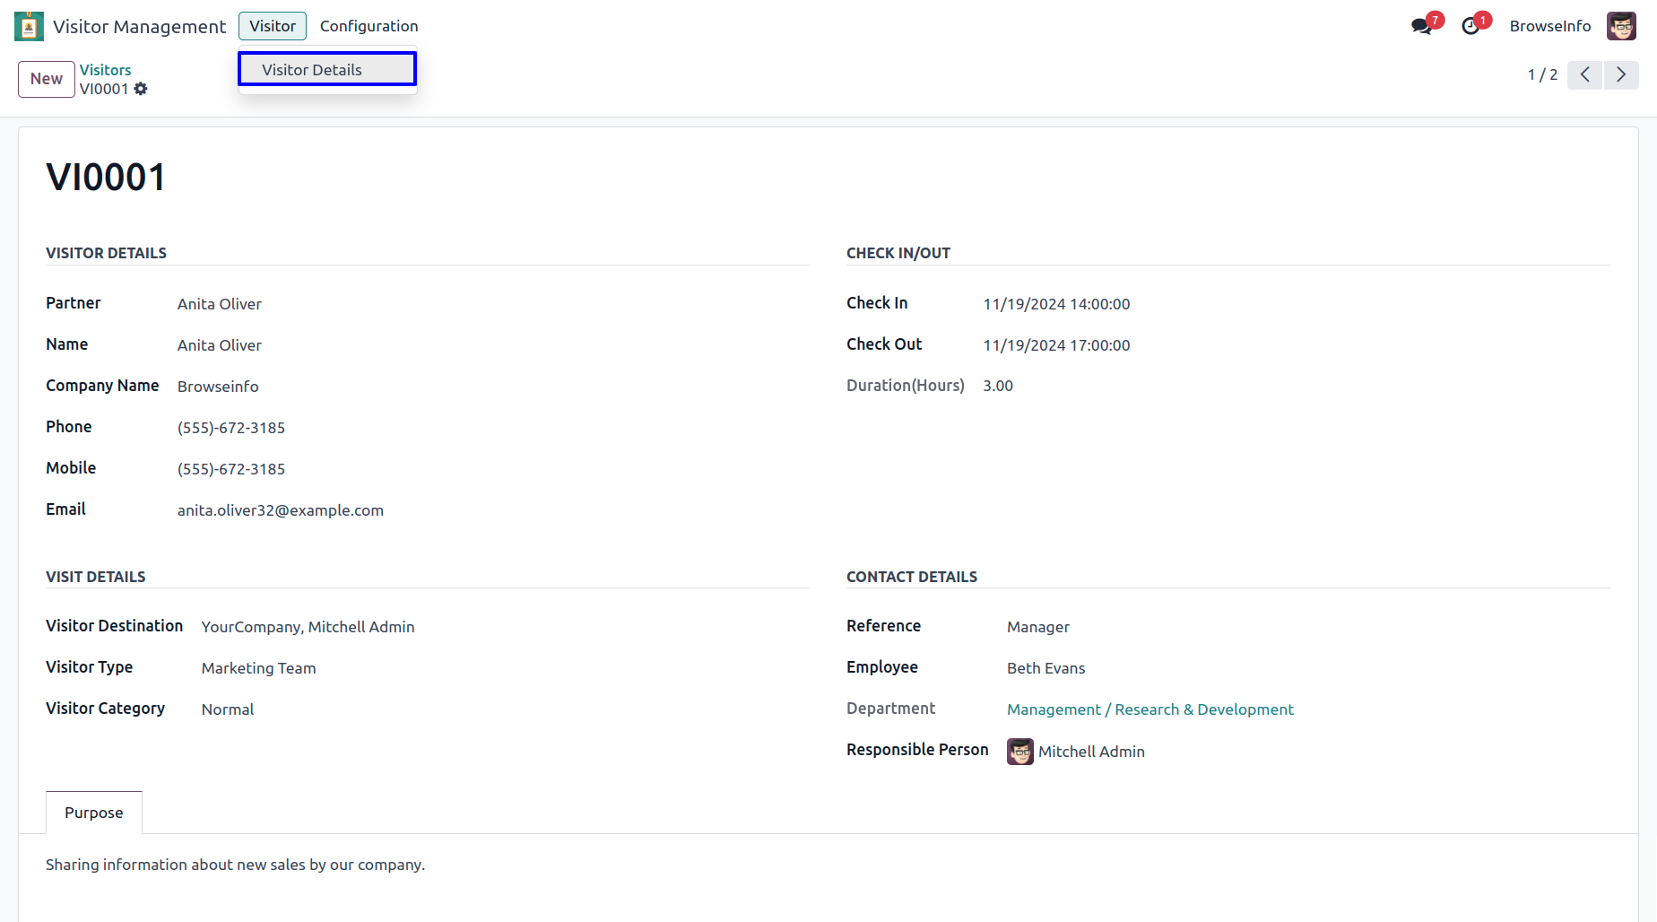Click the user avatar in top bar
This screenshot has height=922, width=1657.
[x=1621, y=26]
